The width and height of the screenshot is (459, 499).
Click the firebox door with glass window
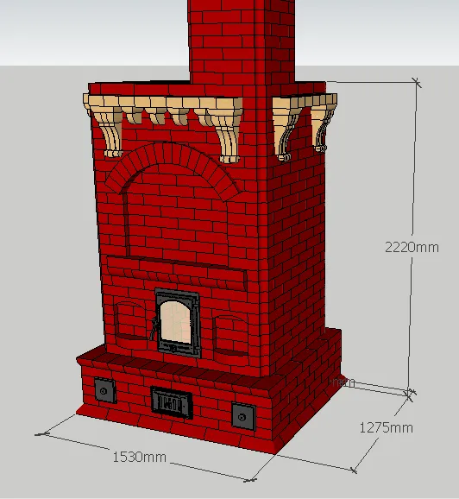pos(178,323)
